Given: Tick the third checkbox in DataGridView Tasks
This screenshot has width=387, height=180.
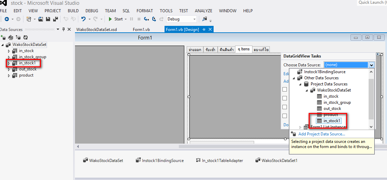Looking at the screenshot, I should pyautogui.click(x=284, y=107).
